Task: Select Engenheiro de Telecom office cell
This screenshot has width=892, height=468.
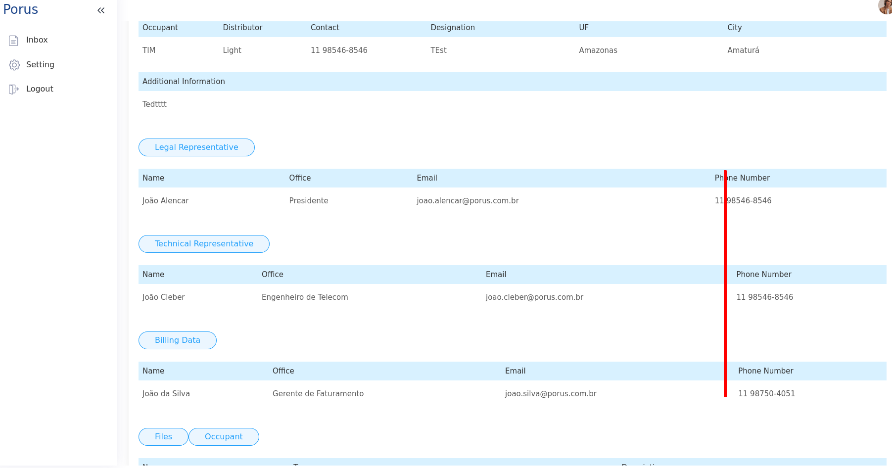Action: 305,297
